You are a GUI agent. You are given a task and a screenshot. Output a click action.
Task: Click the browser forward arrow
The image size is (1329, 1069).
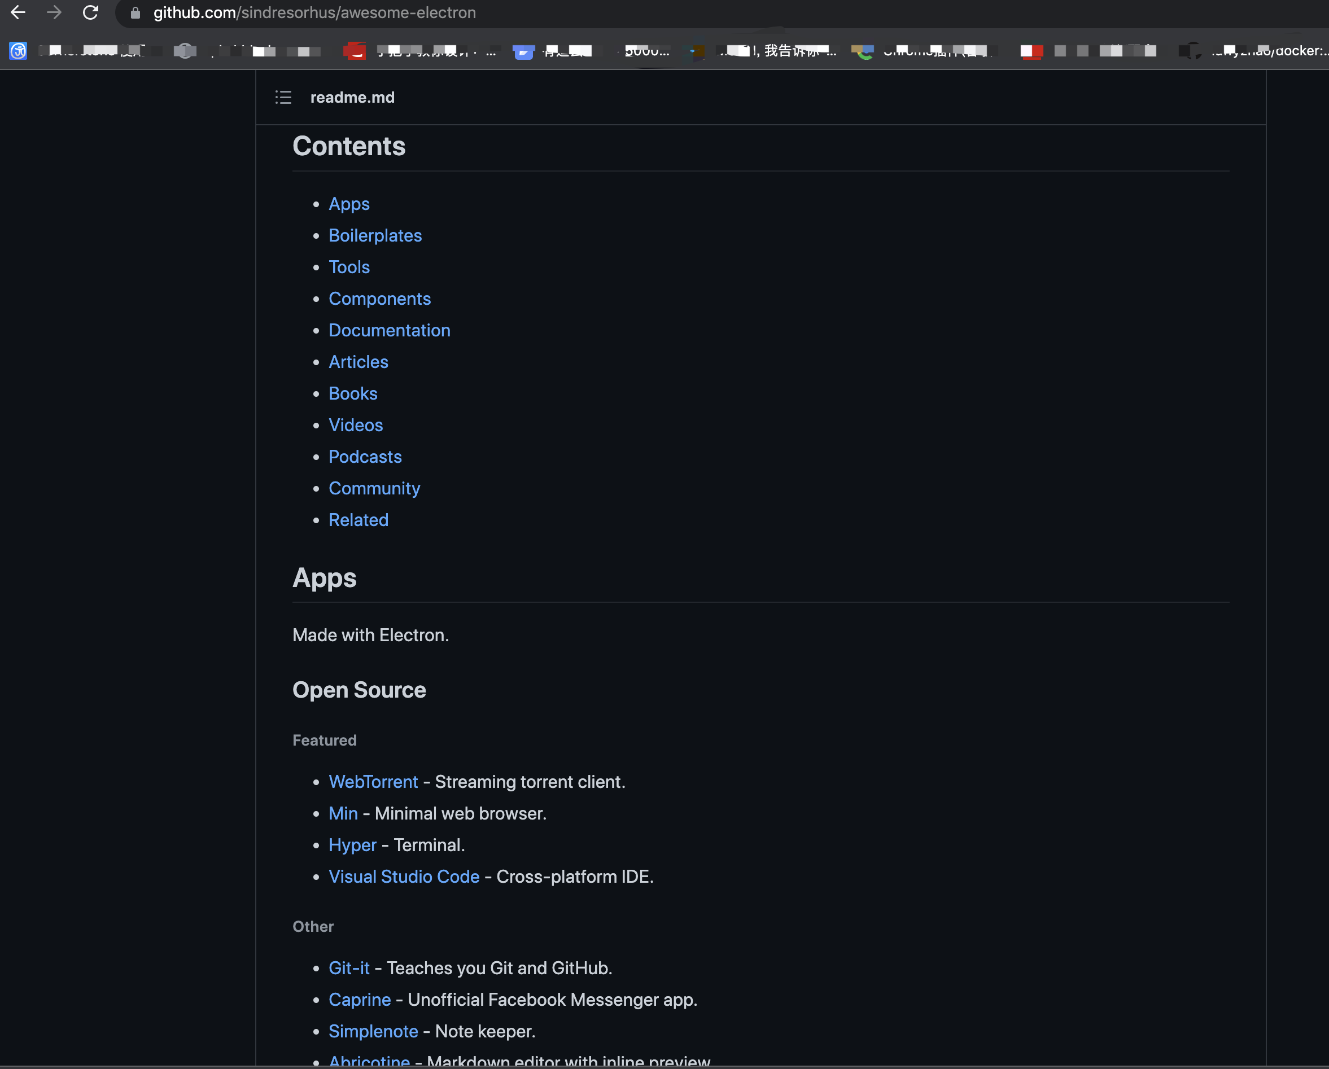(54, 12)
